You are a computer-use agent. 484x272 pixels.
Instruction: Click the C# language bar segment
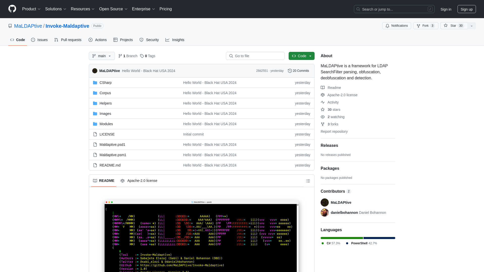coord(342,238)
